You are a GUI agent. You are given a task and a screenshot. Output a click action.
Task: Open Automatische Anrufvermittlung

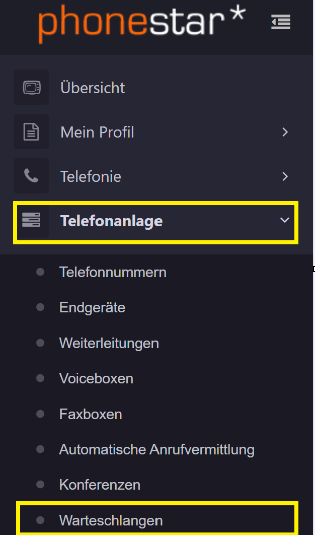tap(157, 450)
